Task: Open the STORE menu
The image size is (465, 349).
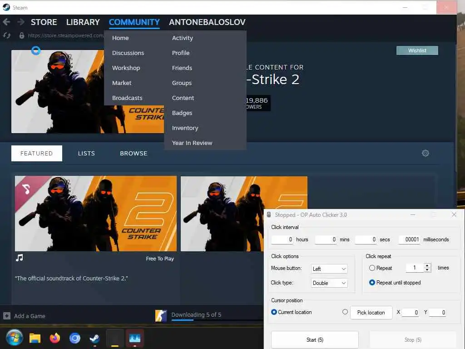Action: [44, 22]
